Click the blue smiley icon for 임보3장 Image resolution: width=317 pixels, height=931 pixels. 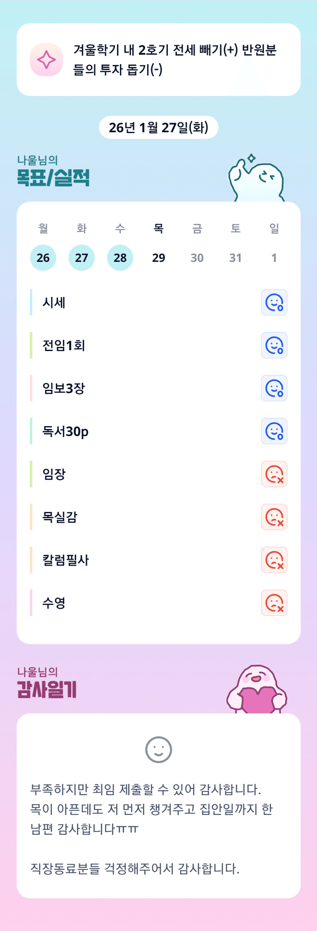[274, 388]
